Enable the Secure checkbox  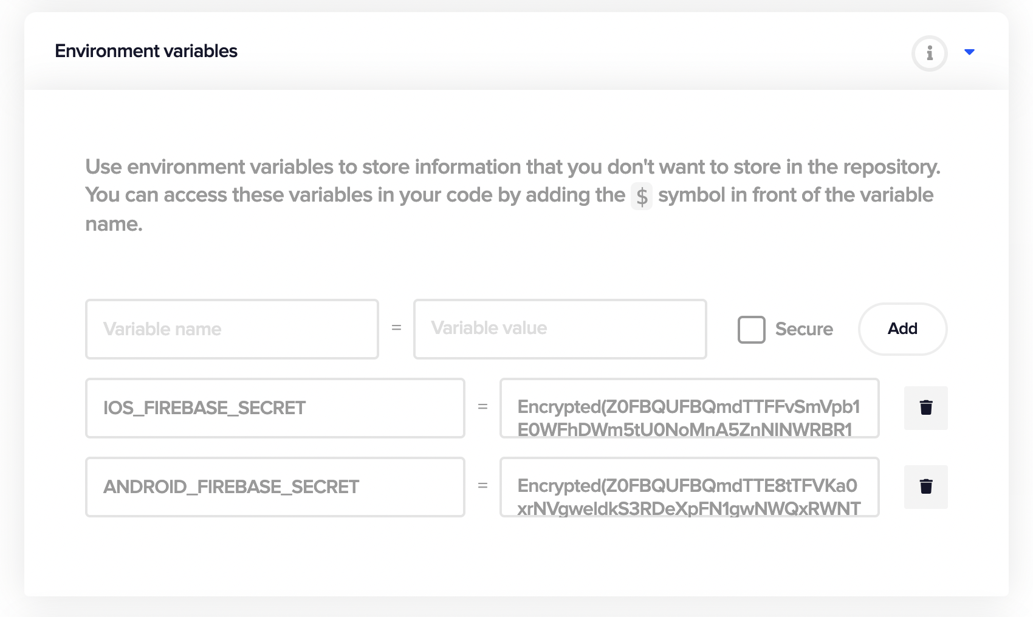pos(751,329)
